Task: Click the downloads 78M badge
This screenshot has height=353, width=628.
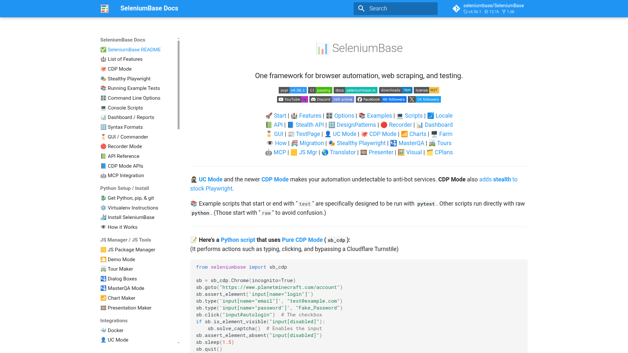Action: 395,90
